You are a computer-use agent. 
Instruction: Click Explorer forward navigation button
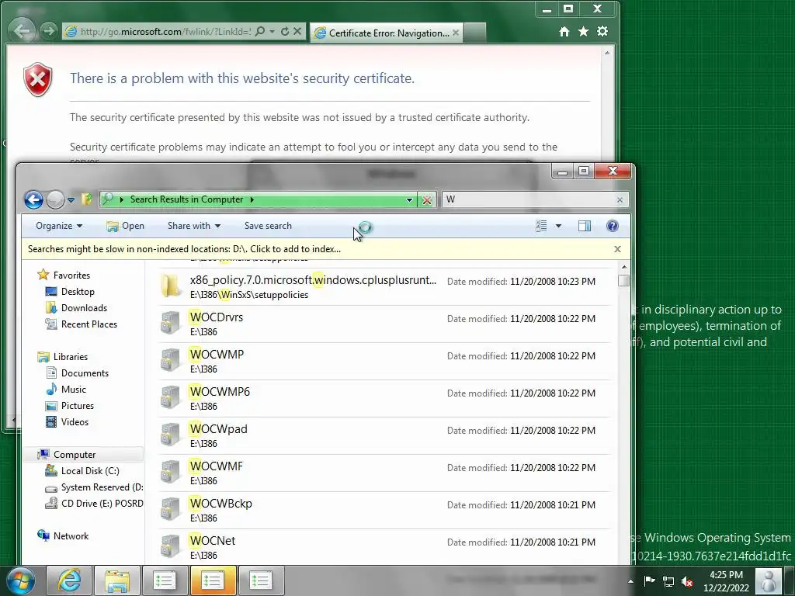[55, 199]
